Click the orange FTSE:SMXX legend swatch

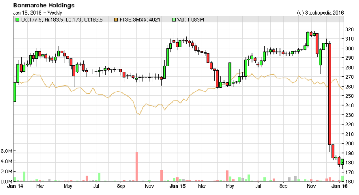pyautogui.click(x=116, y=20)
